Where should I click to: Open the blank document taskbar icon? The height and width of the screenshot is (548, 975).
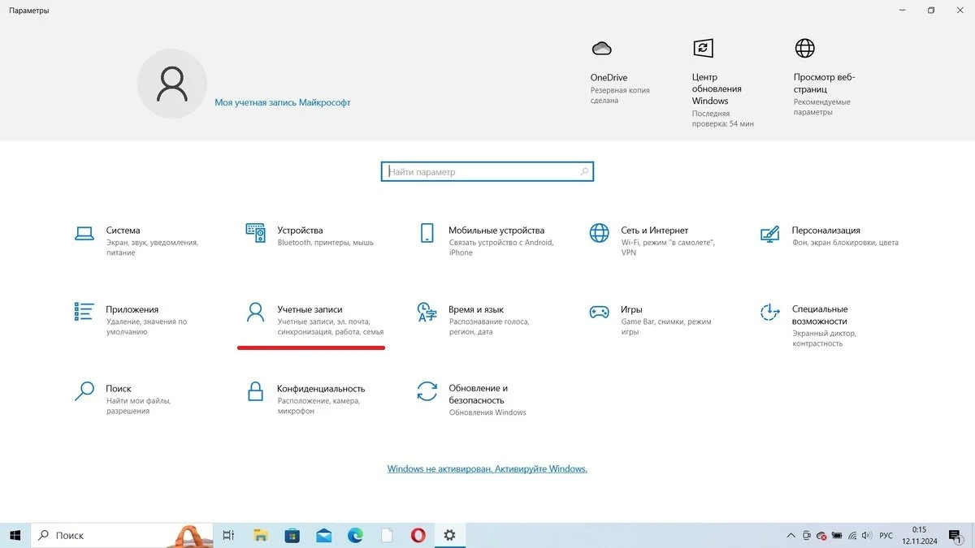(387, 535)
